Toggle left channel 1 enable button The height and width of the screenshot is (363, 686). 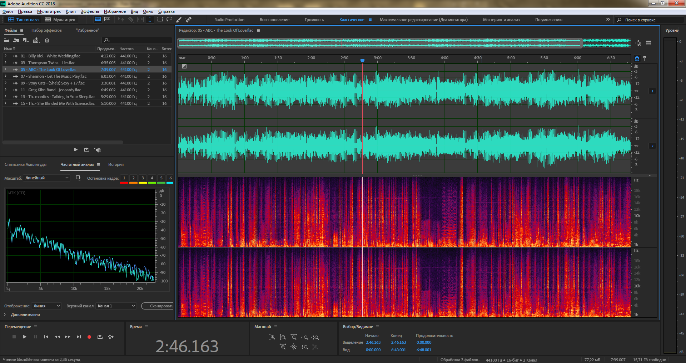click(x=652, y=91)
